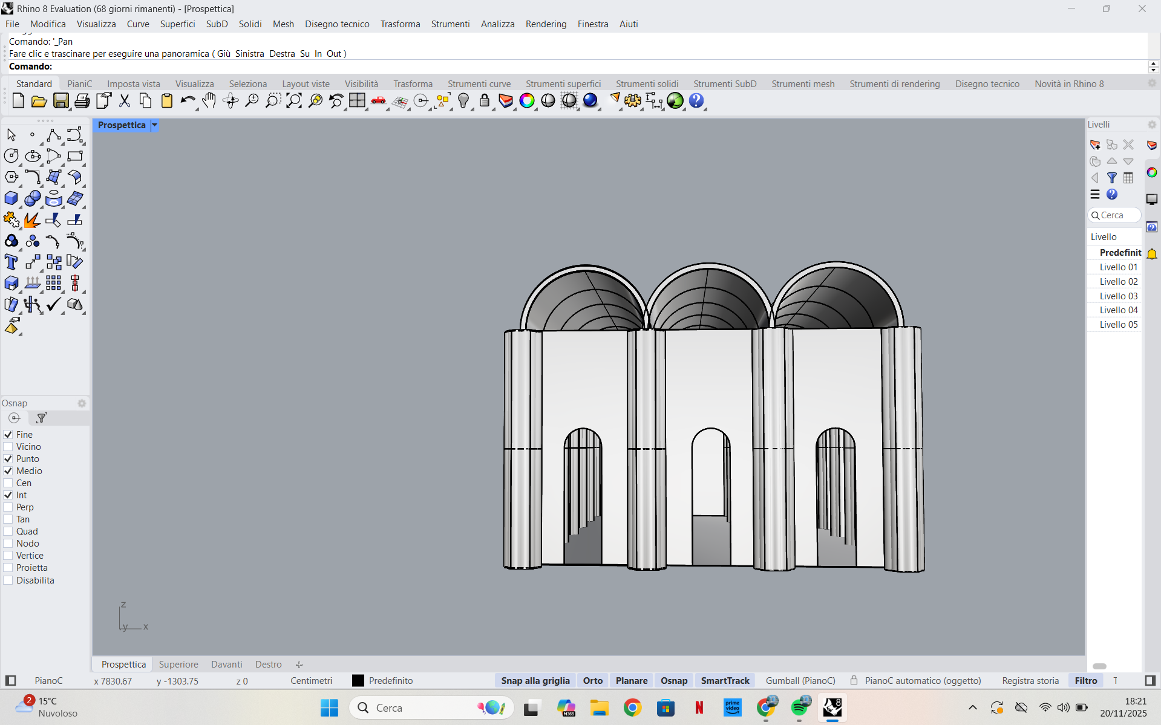The height and width of the screenshot is (725, 1161).
Task: Activate Planare mode in the status bar
Action: click(631, 681)
